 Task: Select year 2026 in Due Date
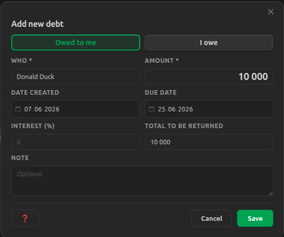click(x=185, y=109)
